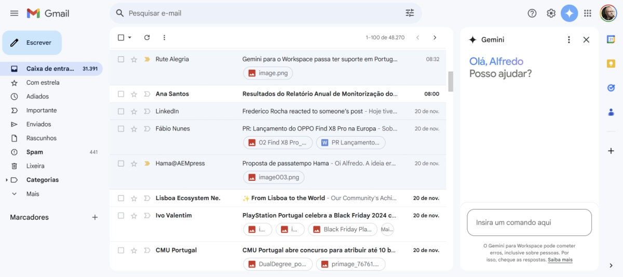The image size is (623, 277).
Task: Open Google Calendar in side panel
Action: point(611,39)
